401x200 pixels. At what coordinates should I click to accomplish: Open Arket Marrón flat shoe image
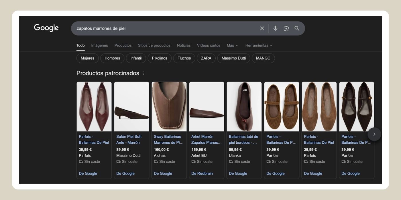coord(207,107)
